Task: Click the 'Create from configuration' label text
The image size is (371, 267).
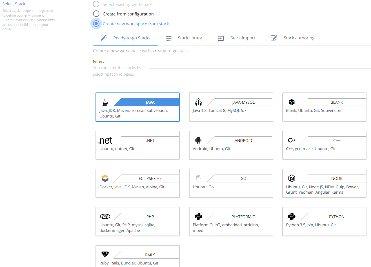Action: [x=128, y=14]
